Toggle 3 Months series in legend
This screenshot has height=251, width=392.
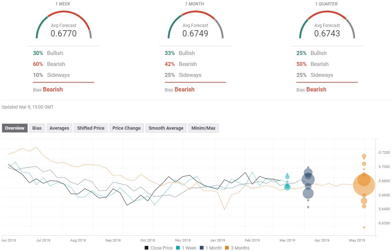tap(237, 248)
